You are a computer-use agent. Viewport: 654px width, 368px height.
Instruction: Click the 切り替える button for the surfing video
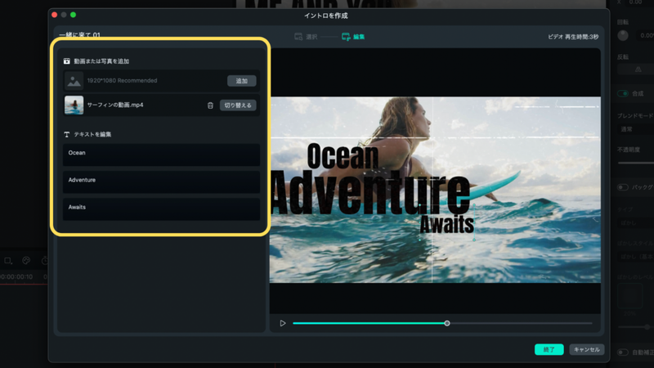(x=238, y=105)
